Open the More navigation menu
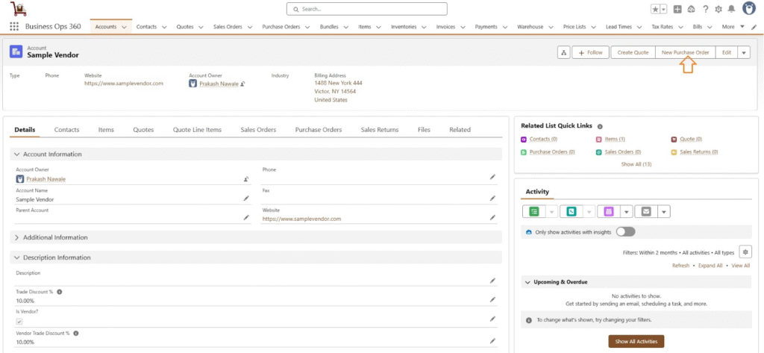 pyautogui.click(x=732, y=27)
